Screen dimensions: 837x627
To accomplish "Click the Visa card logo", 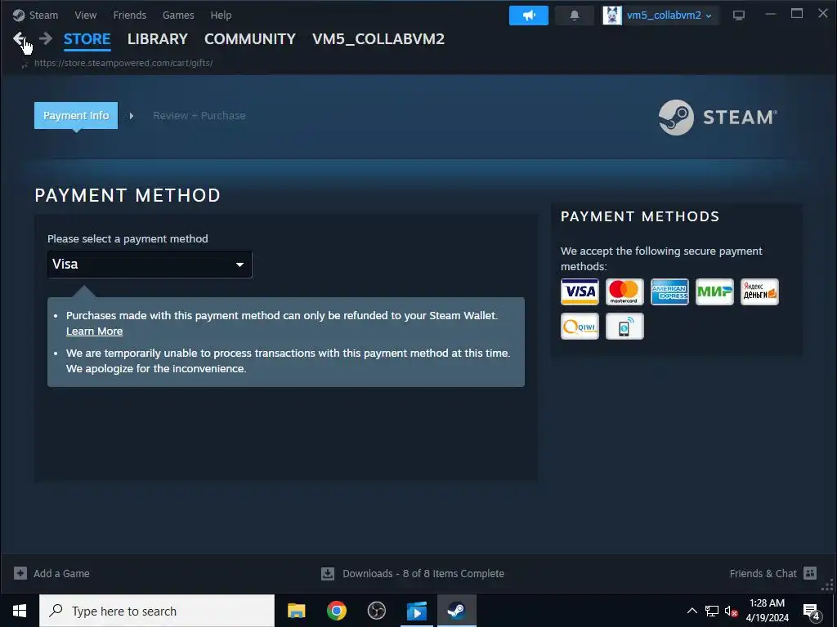I will [580, 291].
